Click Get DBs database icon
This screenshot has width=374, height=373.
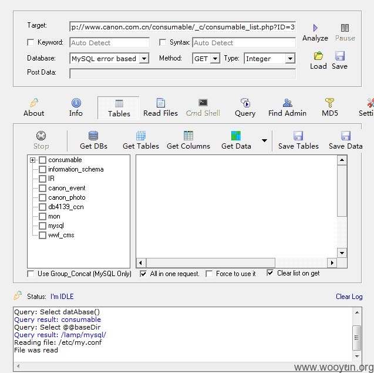pos(93,136)
